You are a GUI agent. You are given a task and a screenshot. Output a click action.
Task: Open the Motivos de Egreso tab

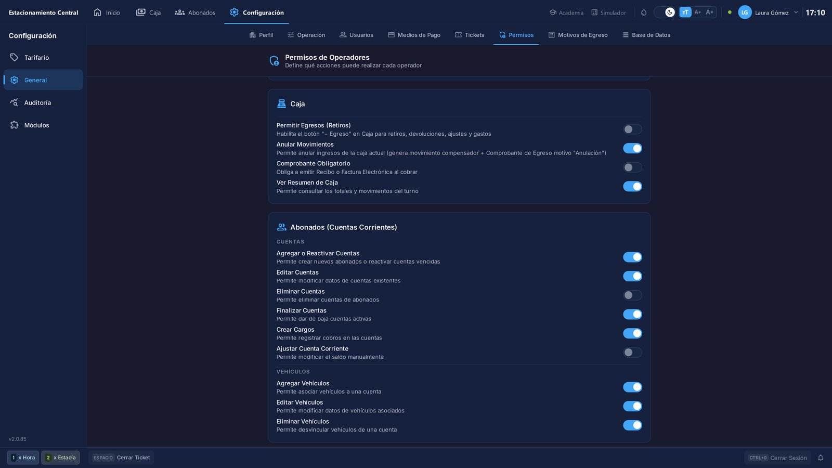[578, 35]
